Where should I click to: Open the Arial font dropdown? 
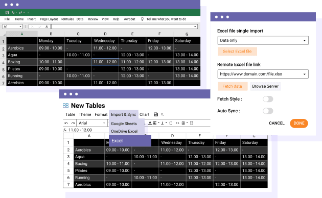click(x=92, y=123)
